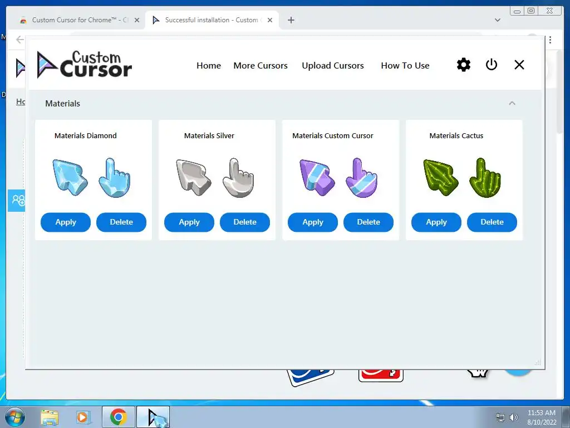Open the How To Use page
Image resolution: width=570 pixels, height=428 pixels.
coord(405,66)
